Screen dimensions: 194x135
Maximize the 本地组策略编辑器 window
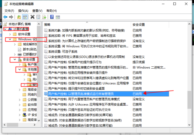coord(175,4)
